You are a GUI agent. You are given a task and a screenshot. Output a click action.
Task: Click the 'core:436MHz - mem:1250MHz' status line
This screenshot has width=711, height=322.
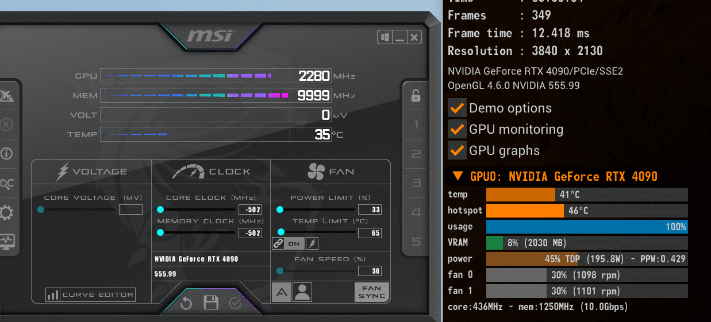click(x=538, y=307)
